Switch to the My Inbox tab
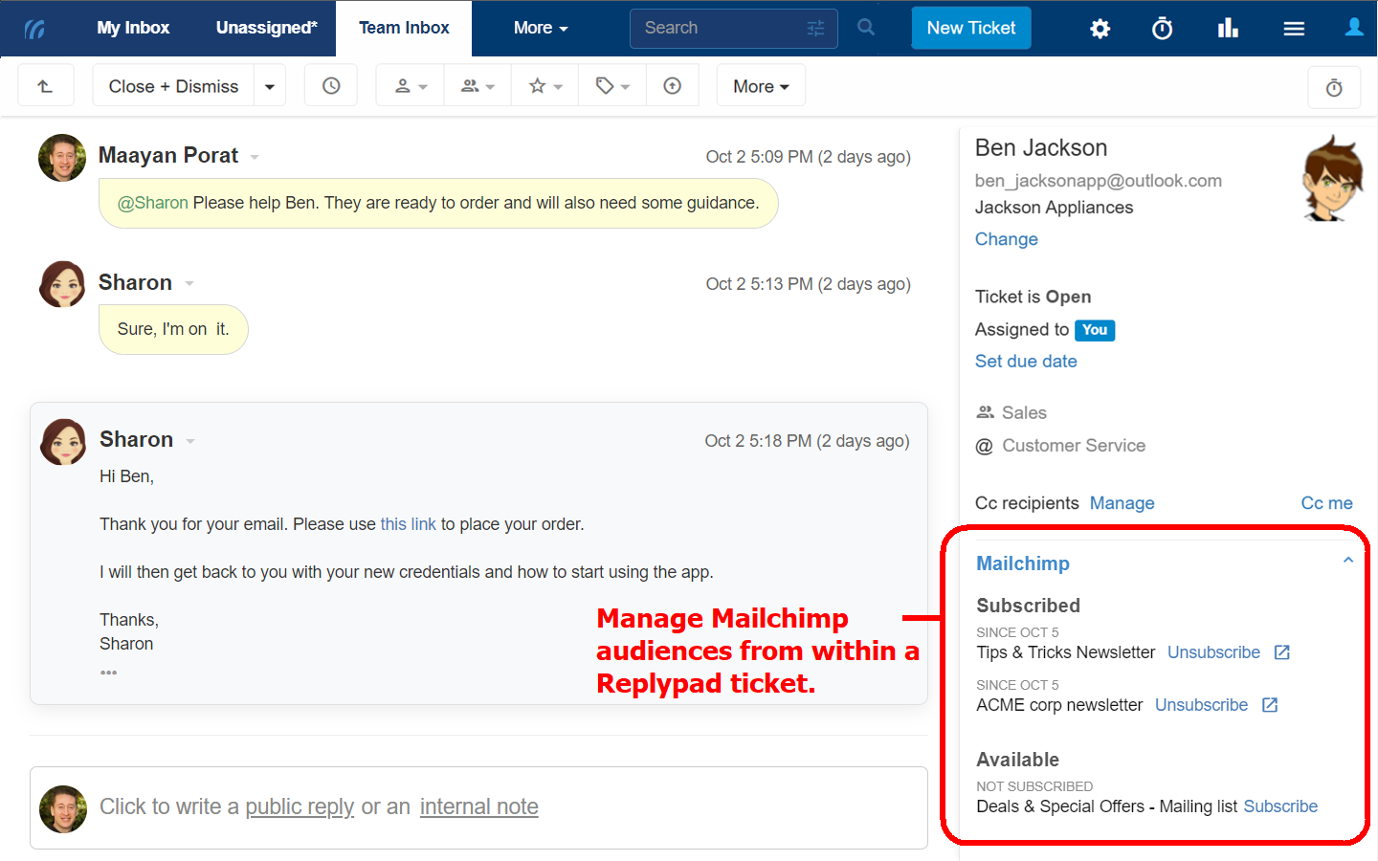This screenshot has width=1378, height=861. pyautogui.click(x=132, y=29)
